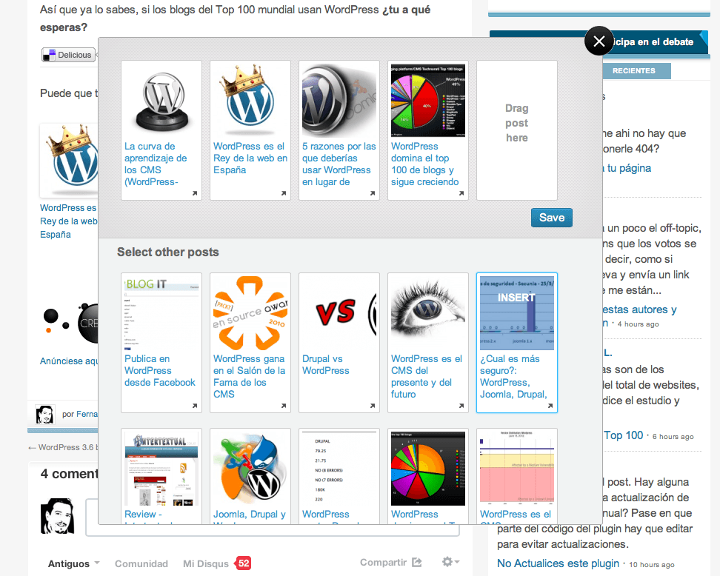Close the related posts overlay
Screen dimensions: 720x576
(x=599, y=41)
